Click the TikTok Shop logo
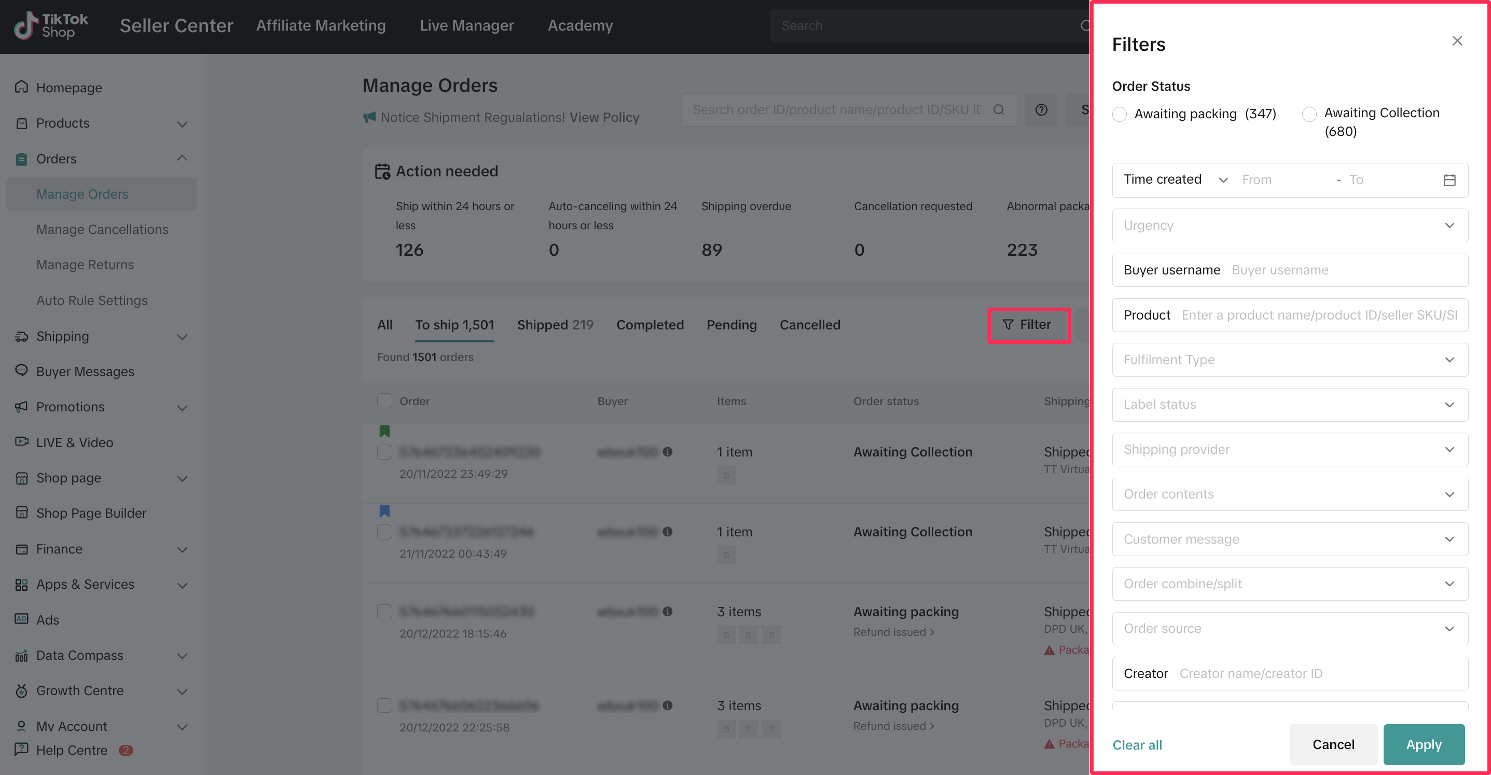The image size is (1491, 775). [x=51, y=25]
